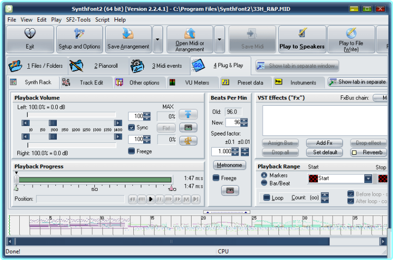This screenshot has height=260, width=393.
Task: Click the play button in Playback Progress
Action: 151,199
